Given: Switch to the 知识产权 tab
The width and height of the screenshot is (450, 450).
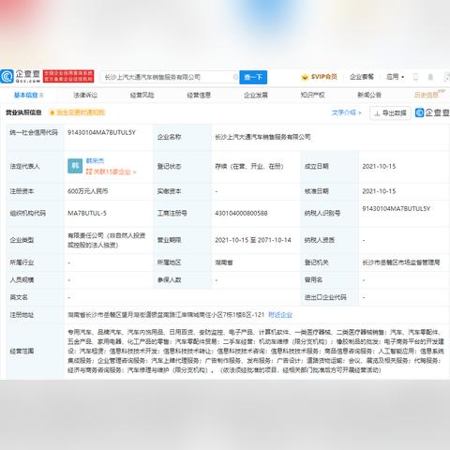Looking at the screenshot, I should pyautogui.click(x=312, y=95).
